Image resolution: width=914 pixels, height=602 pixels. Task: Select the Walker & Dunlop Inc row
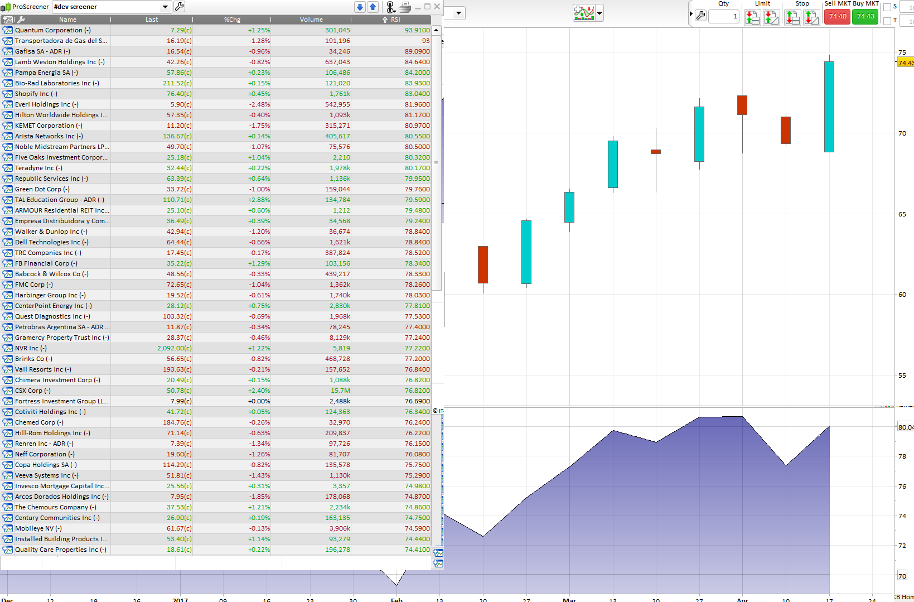(216, 232)
